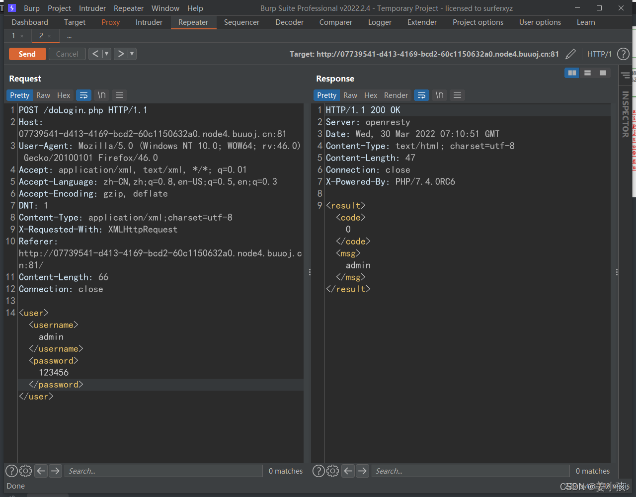The height and width of the screenshot is (497, 636).
Task: Go to next request in history
Action: 121,54
